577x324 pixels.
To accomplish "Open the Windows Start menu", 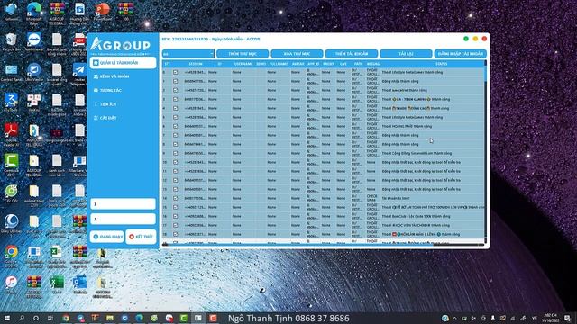I will [x=7, y=318].
